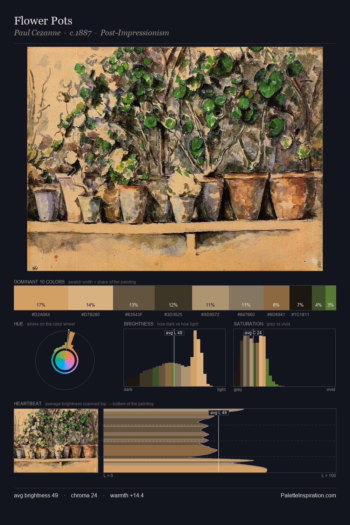Click the 'HEARTBEAT' section heading
This screenshot has height=525, width=350.
click(28, 404)
